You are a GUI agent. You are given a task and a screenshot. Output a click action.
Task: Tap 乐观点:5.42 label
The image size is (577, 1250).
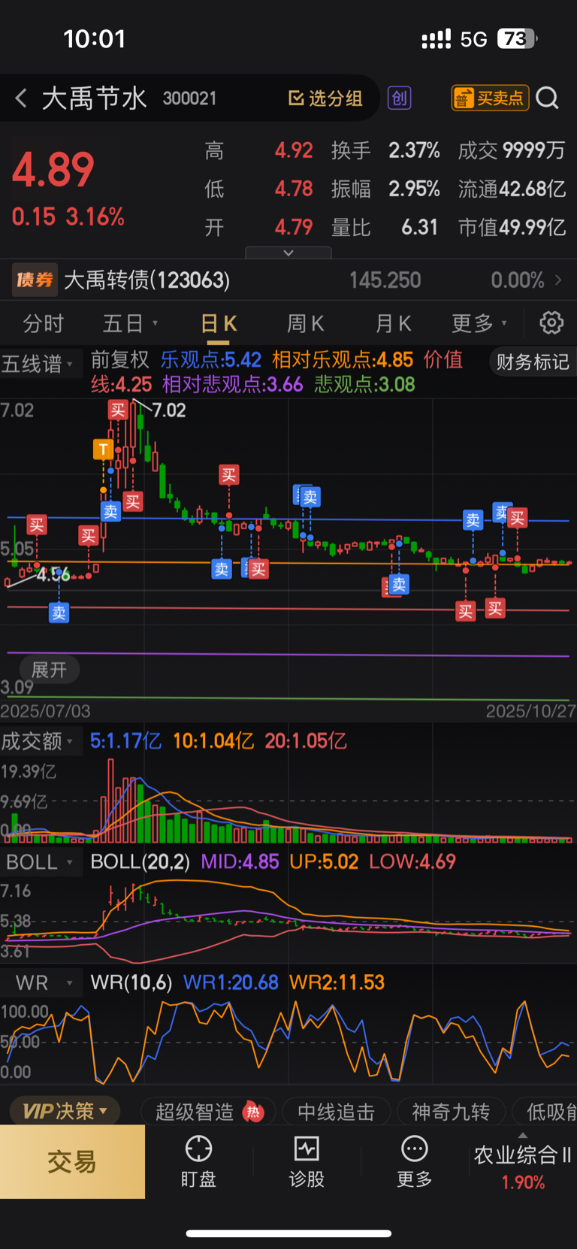coord(210,360)
